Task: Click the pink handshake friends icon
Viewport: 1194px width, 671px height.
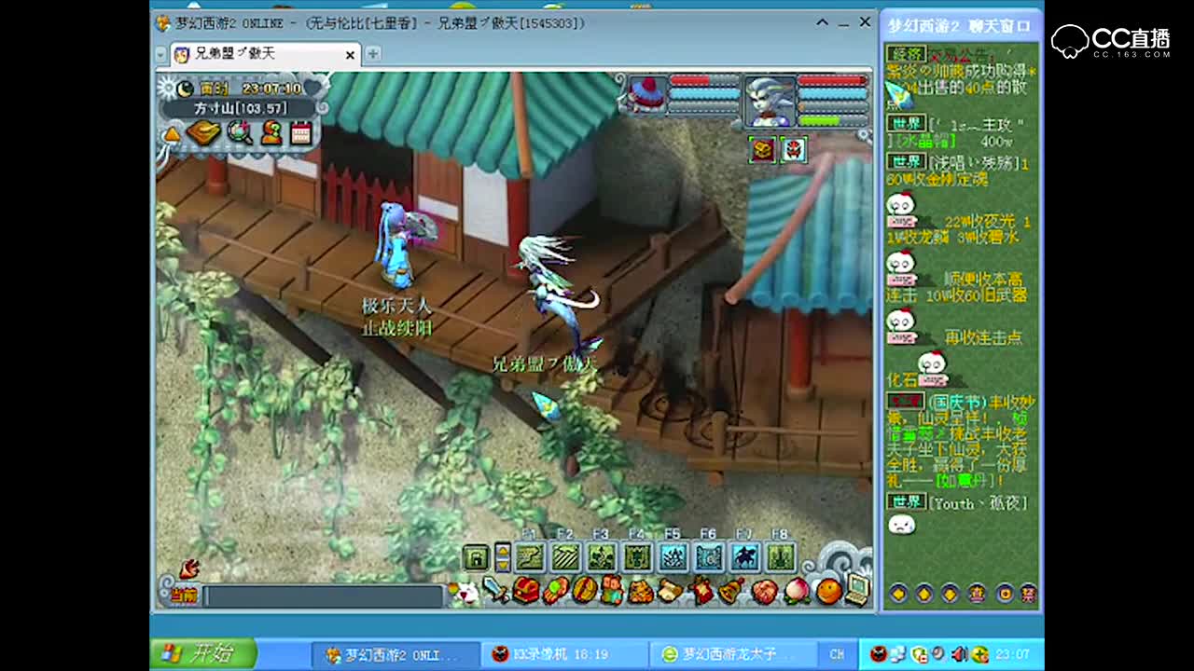Action: pyautogui.click(x=765, y=591)
